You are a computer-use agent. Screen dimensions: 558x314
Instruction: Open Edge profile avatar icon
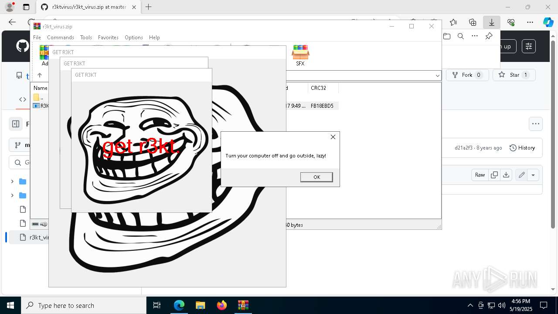(x=10, y=7)
